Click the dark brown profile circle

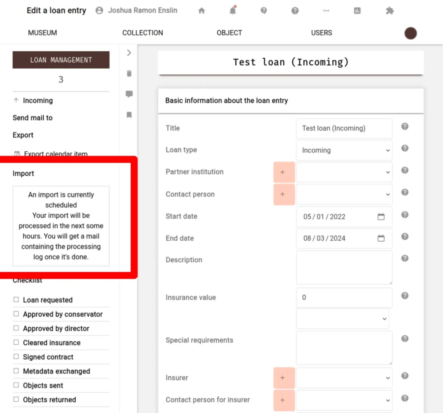pos(411,33)
